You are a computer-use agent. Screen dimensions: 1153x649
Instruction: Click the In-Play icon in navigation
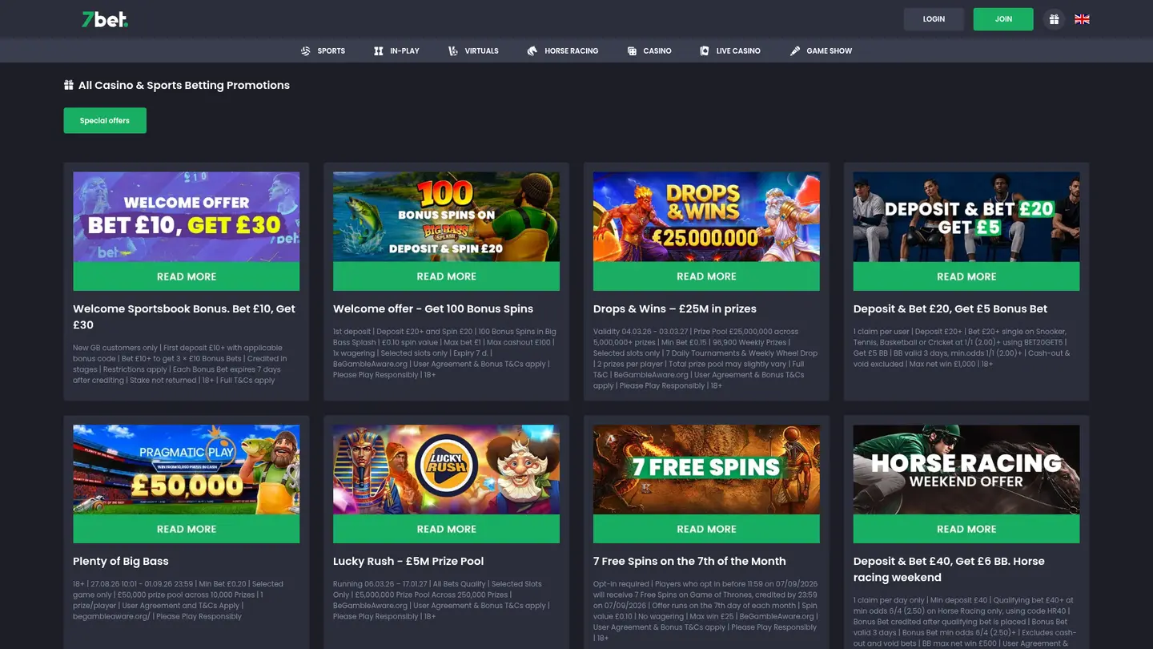point(379,50)
